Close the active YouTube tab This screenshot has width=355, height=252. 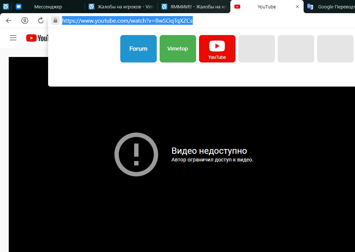coord(297,7)
